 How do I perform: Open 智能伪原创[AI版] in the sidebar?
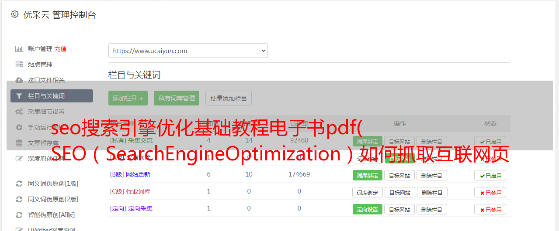point(52,215)
